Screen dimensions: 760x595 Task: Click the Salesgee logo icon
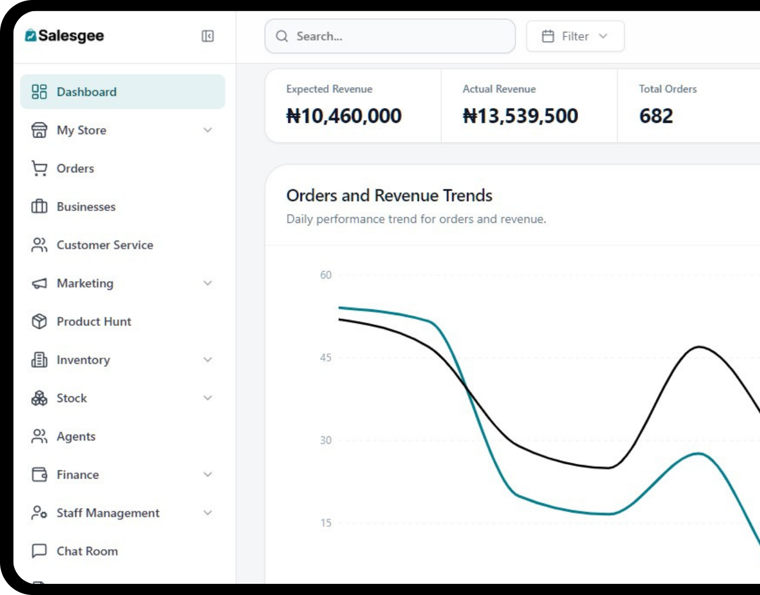(x=31, y=36)
